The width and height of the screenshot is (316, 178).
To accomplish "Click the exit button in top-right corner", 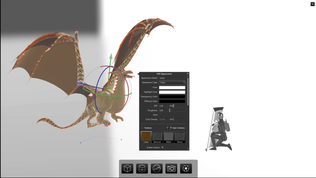I will [312, 4].
